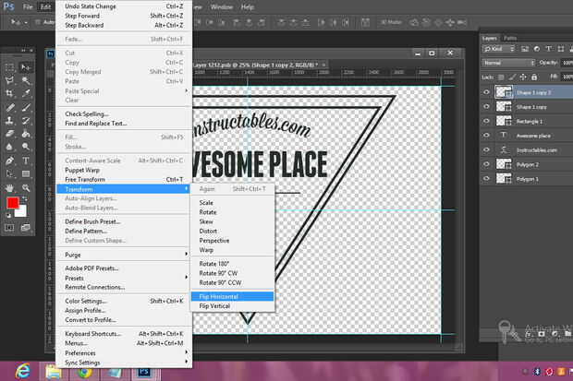The image size is (573, 381).
Task: Select the Lasso tool
Action: pyautogui.click(x=9, y=80)
